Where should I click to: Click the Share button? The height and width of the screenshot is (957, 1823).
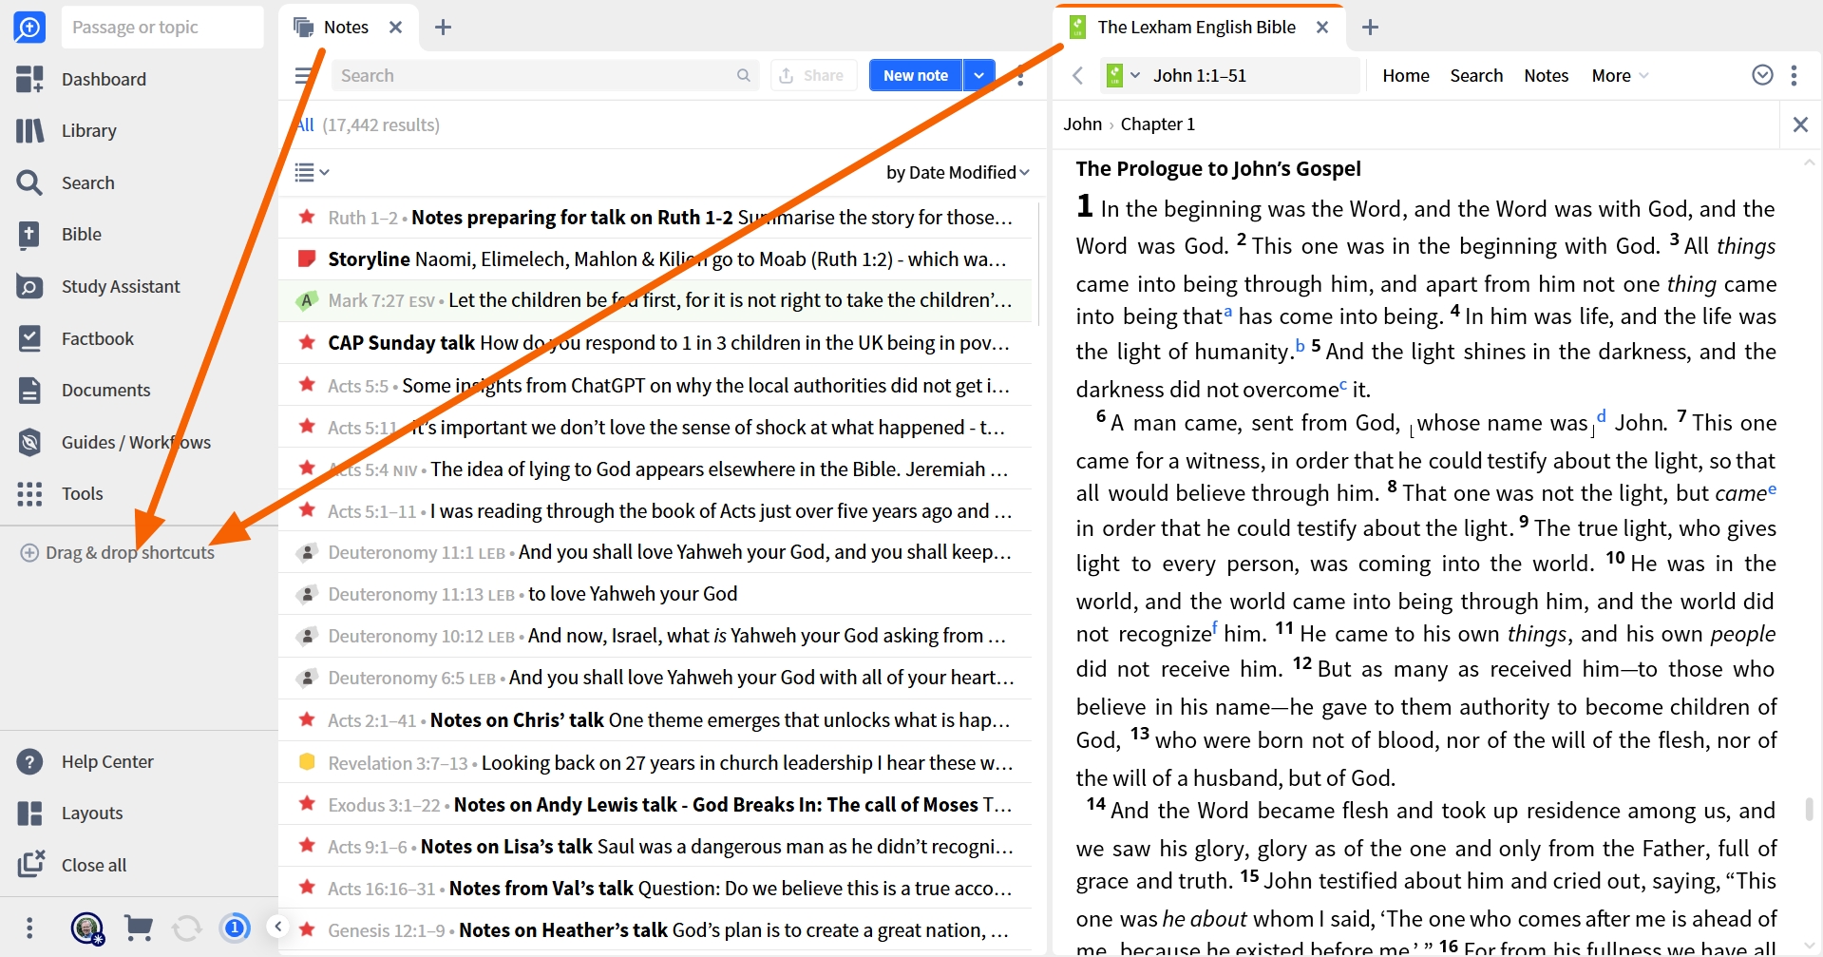pyautogui.click(x=812, y=75)
